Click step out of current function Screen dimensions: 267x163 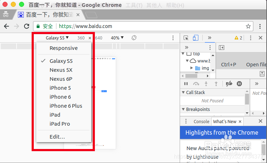click(x=216, y=84)
